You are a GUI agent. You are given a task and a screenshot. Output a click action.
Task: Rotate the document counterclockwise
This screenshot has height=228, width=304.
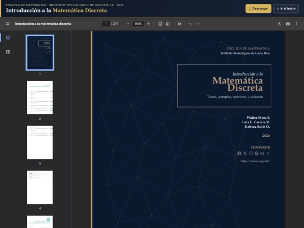168,24
